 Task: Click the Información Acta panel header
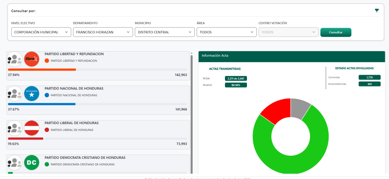[x=291, y=56]
